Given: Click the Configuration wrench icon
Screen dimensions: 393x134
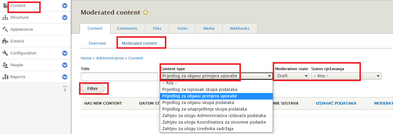Looking at the screenshot, I should point(5,53).
